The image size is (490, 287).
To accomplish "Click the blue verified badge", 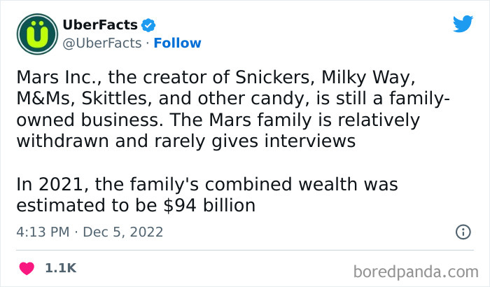I will (x=149, y=26).
